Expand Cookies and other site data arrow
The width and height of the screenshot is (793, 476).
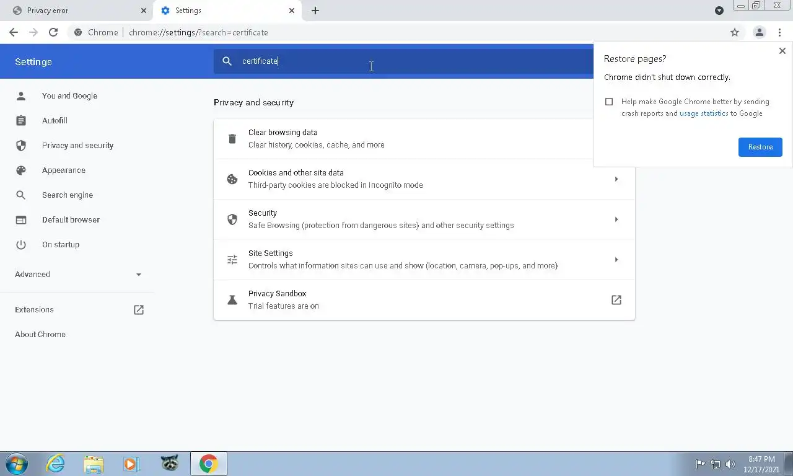[616, 179]
